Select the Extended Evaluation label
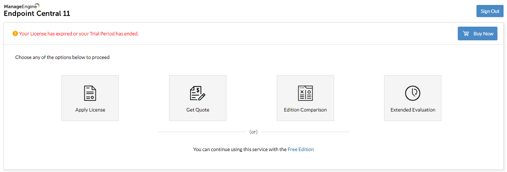The width and height of the screenshot is (507, 172). [413, 110]
